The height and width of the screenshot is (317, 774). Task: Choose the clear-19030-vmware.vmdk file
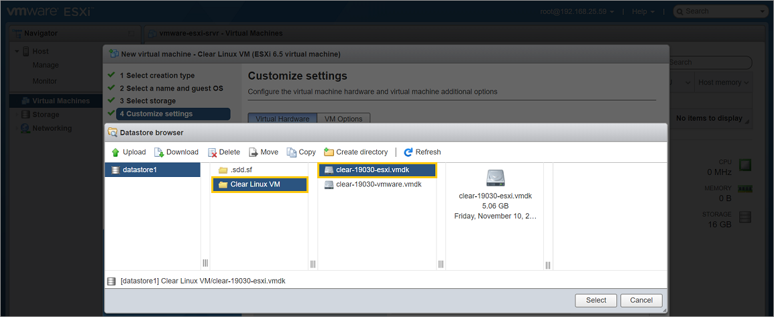point(378,184)
